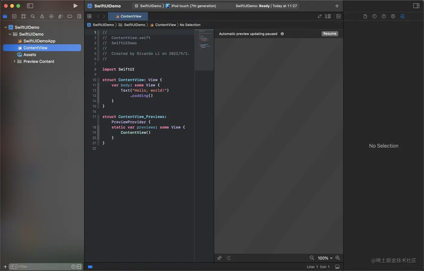
Task: Pin the preview canvas
Action: [220, 258]
